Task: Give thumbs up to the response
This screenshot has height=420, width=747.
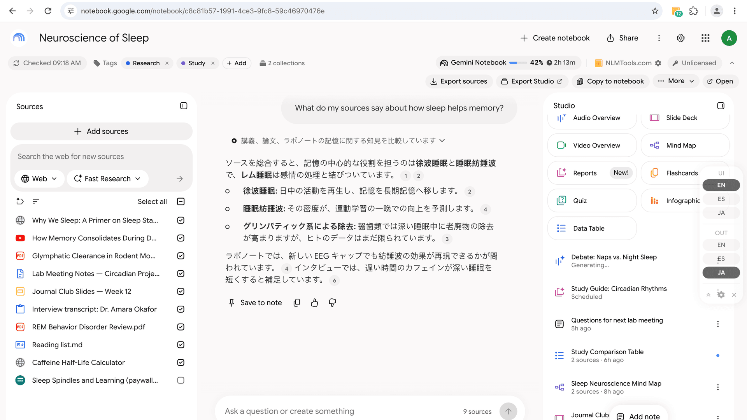Action: [x=314, y=303]
